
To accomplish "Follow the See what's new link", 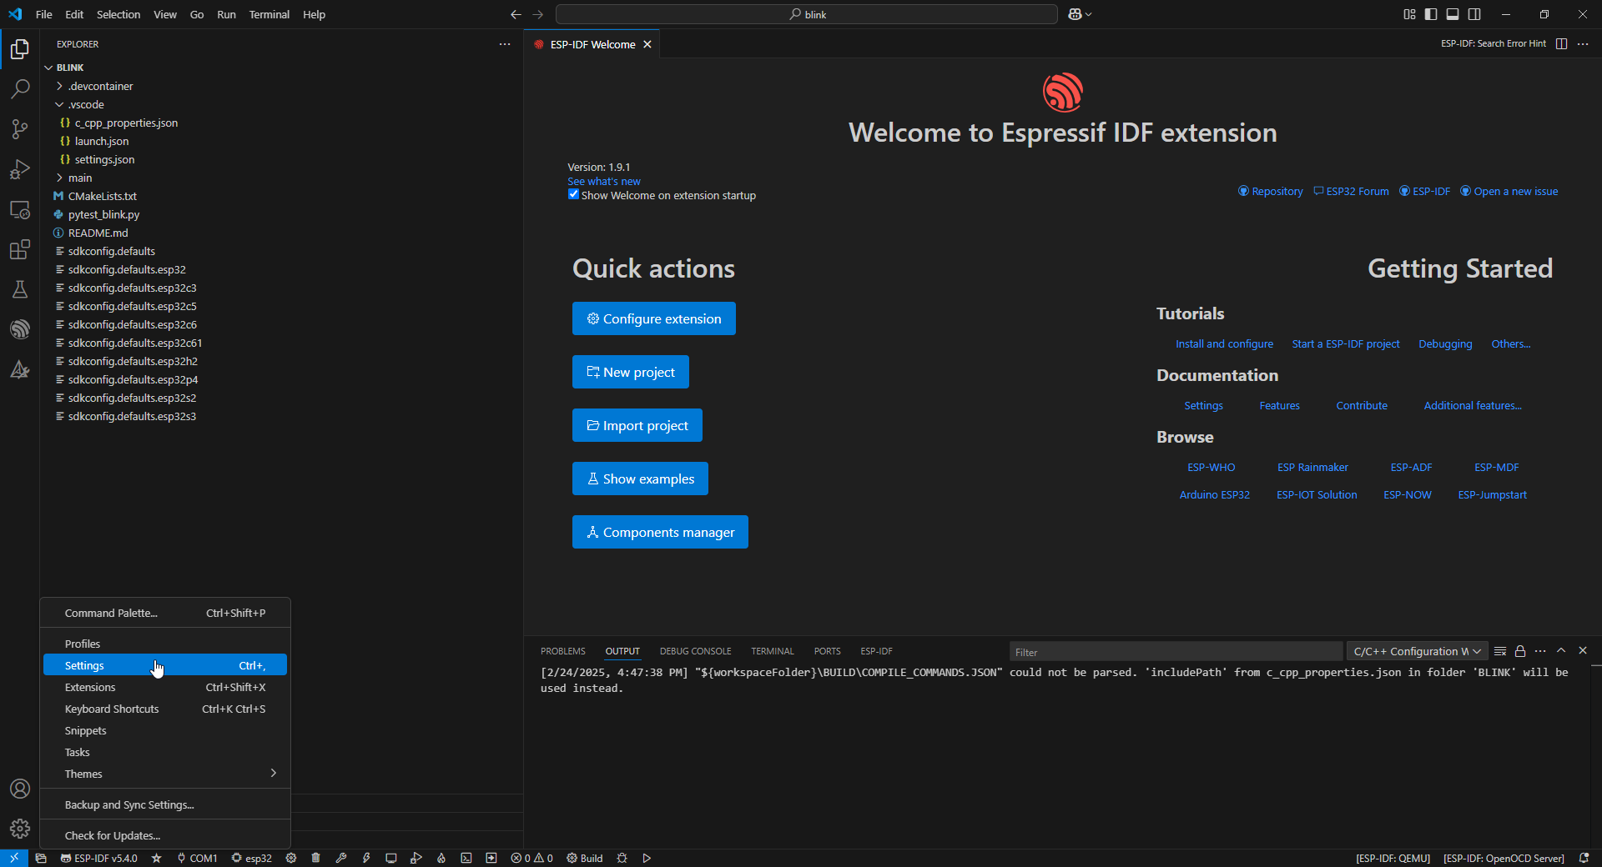I will point(604,181).
